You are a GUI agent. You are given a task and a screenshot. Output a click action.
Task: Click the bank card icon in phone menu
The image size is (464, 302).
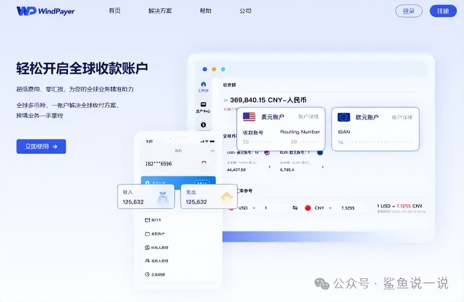147,220
